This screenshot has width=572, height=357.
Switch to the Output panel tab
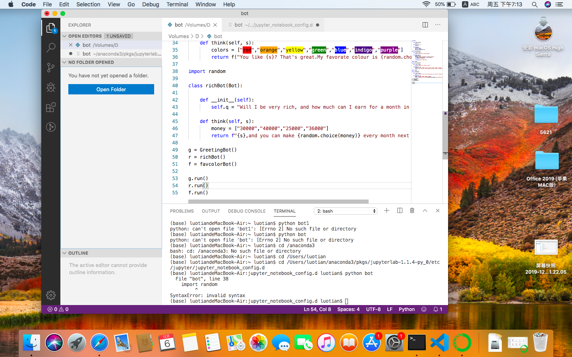[211, 211]
